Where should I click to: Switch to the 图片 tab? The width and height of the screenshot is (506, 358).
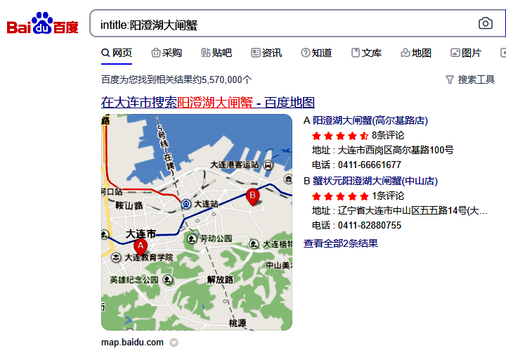click(x=466, y=53)
